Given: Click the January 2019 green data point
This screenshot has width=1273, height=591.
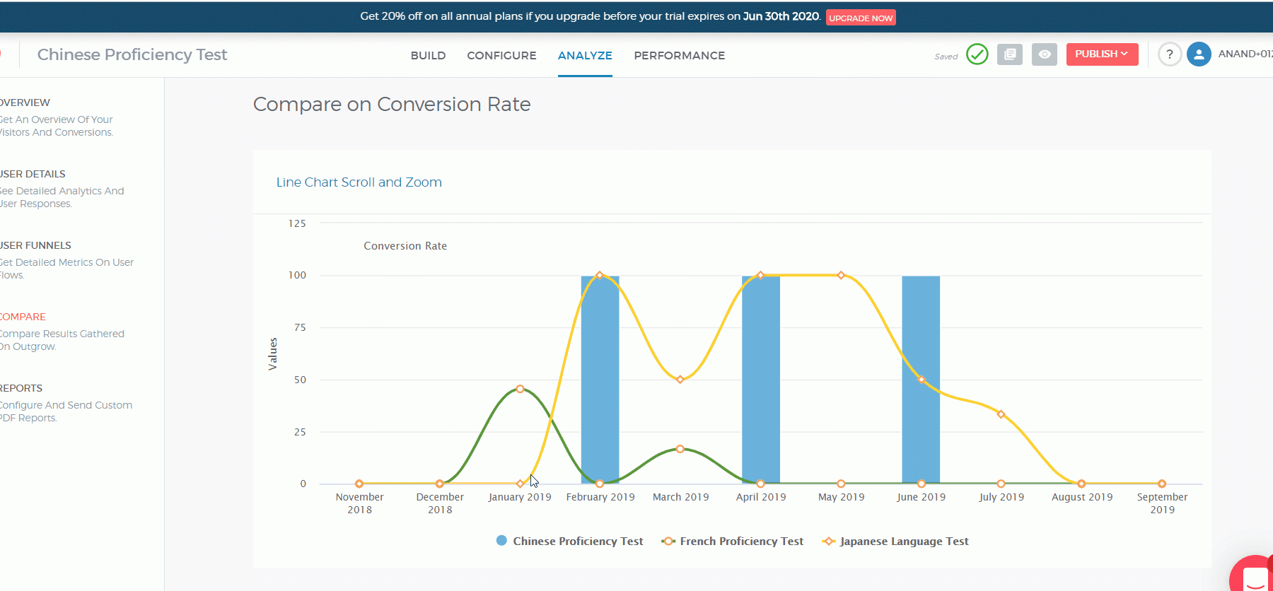Looking at the screenshot, I should 520,389.
